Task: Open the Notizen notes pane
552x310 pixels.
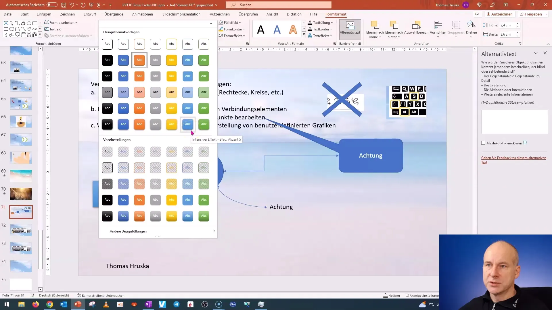Action: point(392,296)
